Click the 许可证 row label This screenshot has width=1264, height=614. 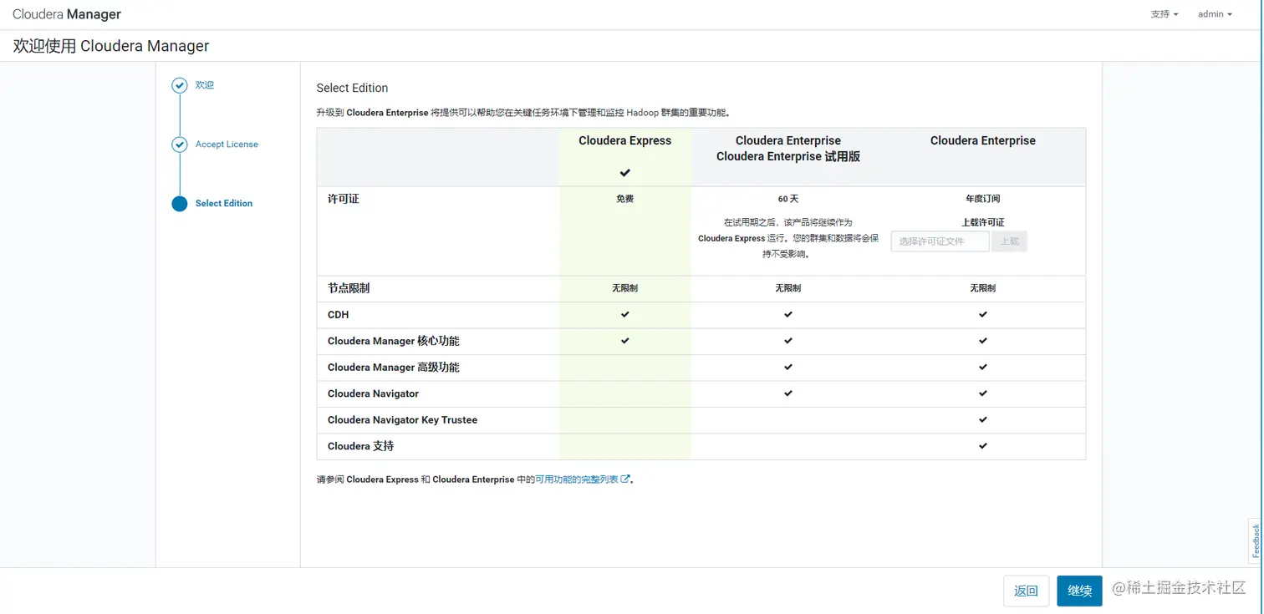[344, 200]
